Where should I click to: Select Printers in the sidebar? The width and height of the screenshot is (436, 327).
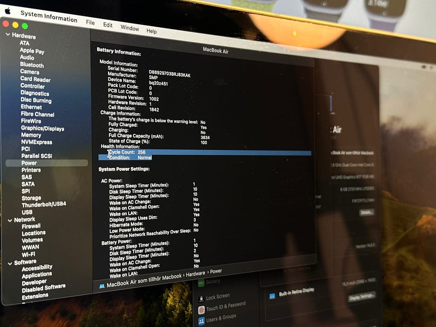[x=31, y=170]
